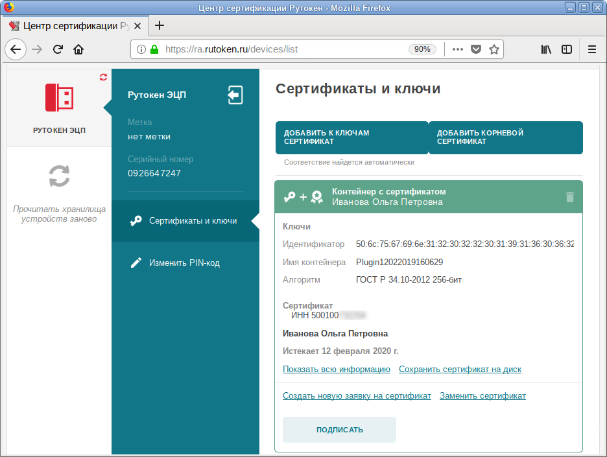Image resolution: width=607 pixels, height=457 pixels.
Task: Collapse Контейнер с сертификатом header
Action: coord(429,197)
